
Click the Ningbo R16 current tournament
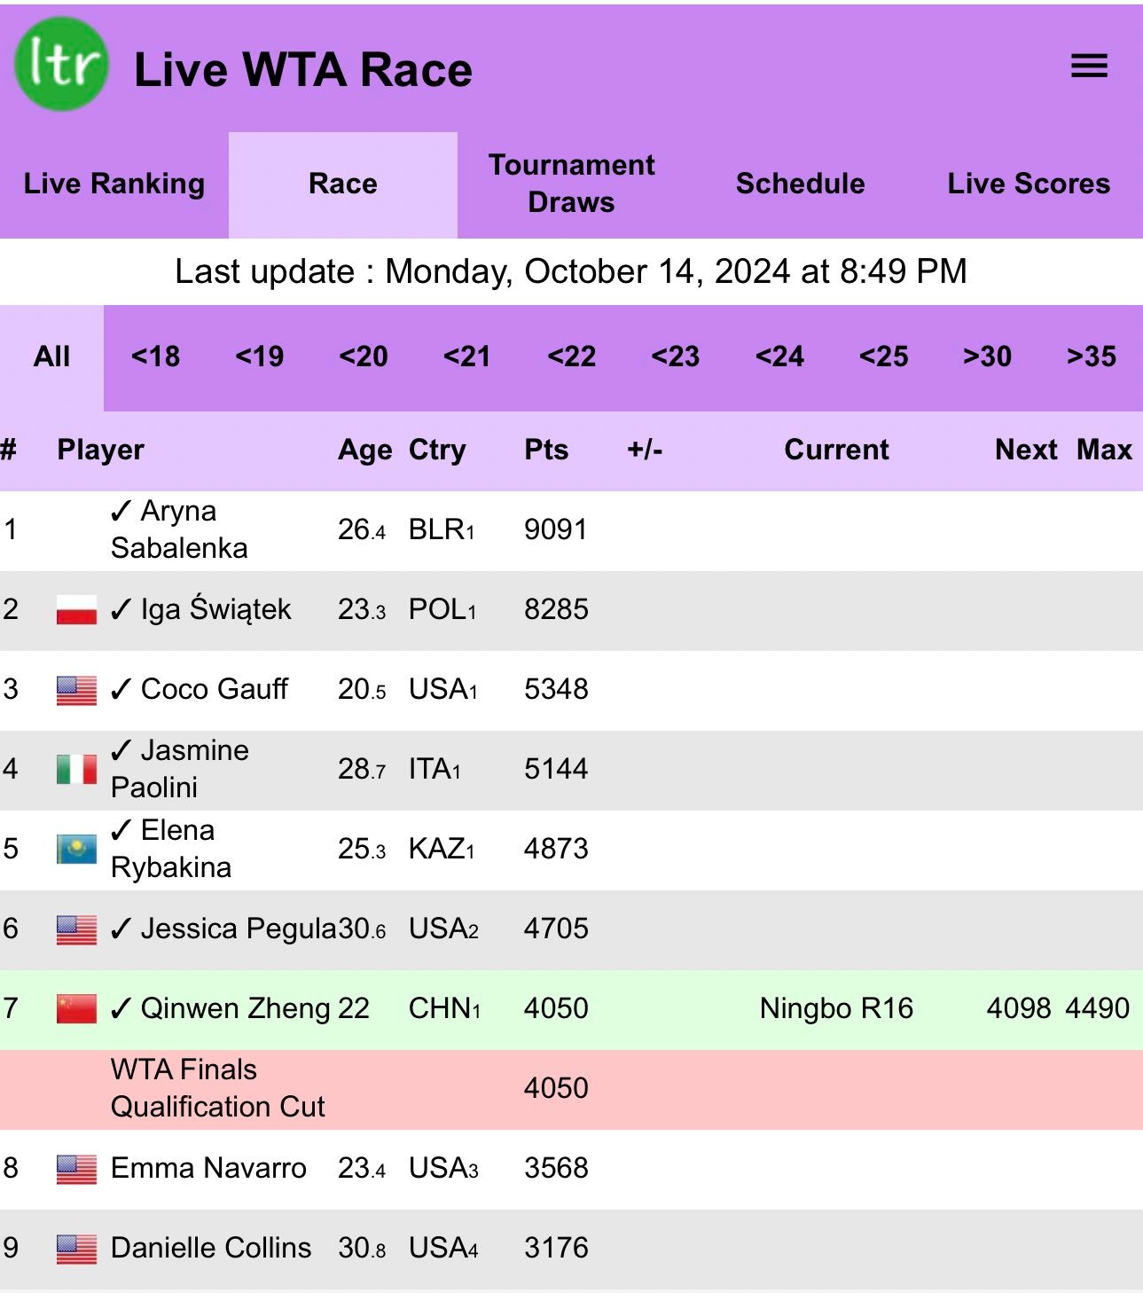836,1008
